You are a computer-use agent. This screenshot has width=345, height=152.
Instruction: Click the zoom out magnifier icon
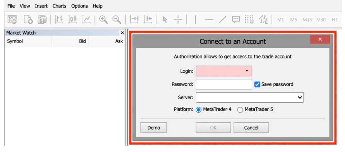pyautogui.click(x=117, y=20)
